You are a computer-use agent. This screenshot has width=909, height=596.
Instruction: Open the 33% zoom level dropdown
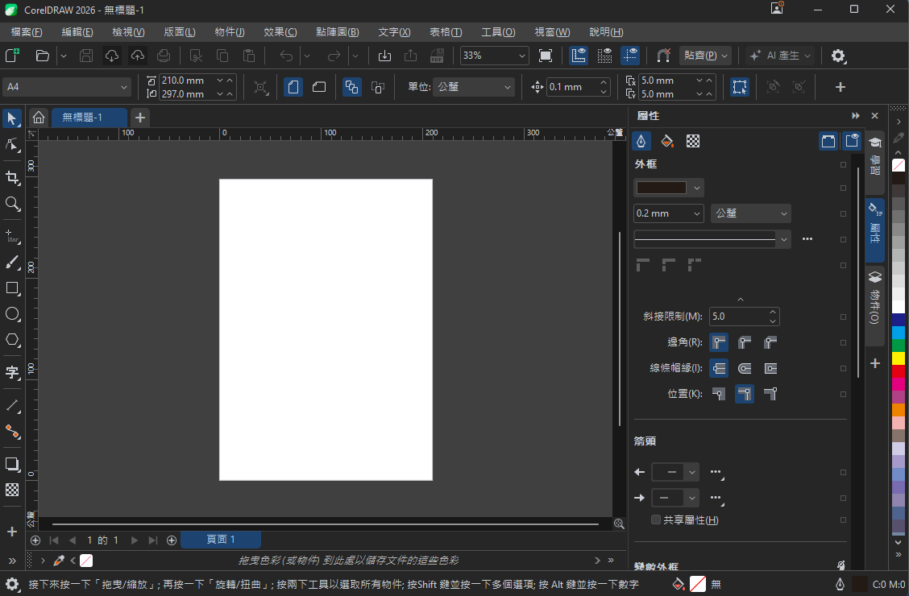(x=495, y=56)
